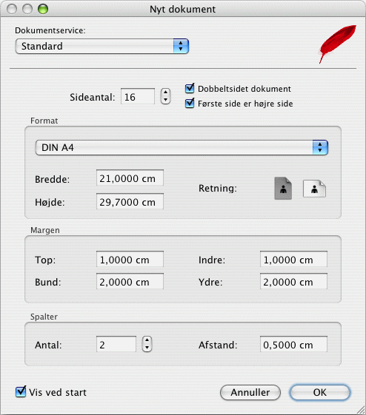This screenshot has width=366, height=415.
Task: Toggle Første side er højre side
Action: 190,103
